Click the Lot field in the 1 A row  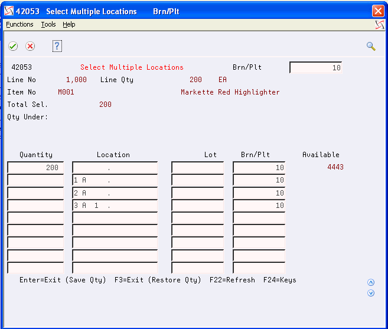(197, 180)
